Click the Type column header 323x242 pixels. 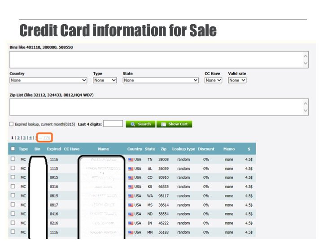point(23,149)
